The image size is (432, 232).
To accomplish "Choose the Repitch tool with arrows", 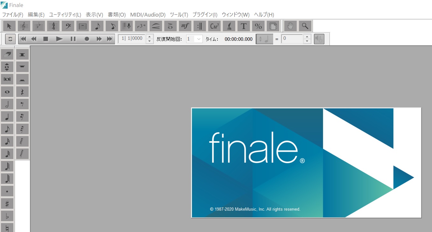I will (7, 67).
